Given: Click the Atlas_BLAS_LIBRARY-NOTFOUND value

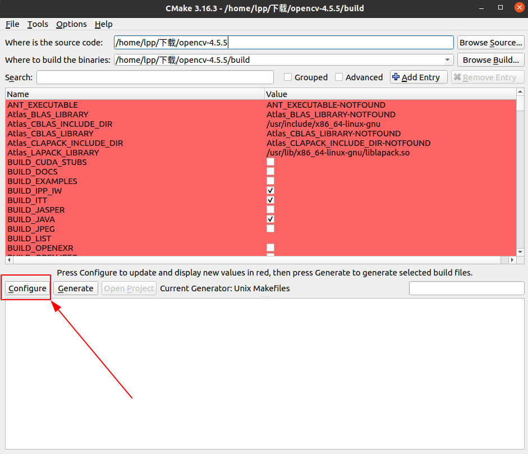Looking at the screenshot, I should tap(331, 114).
